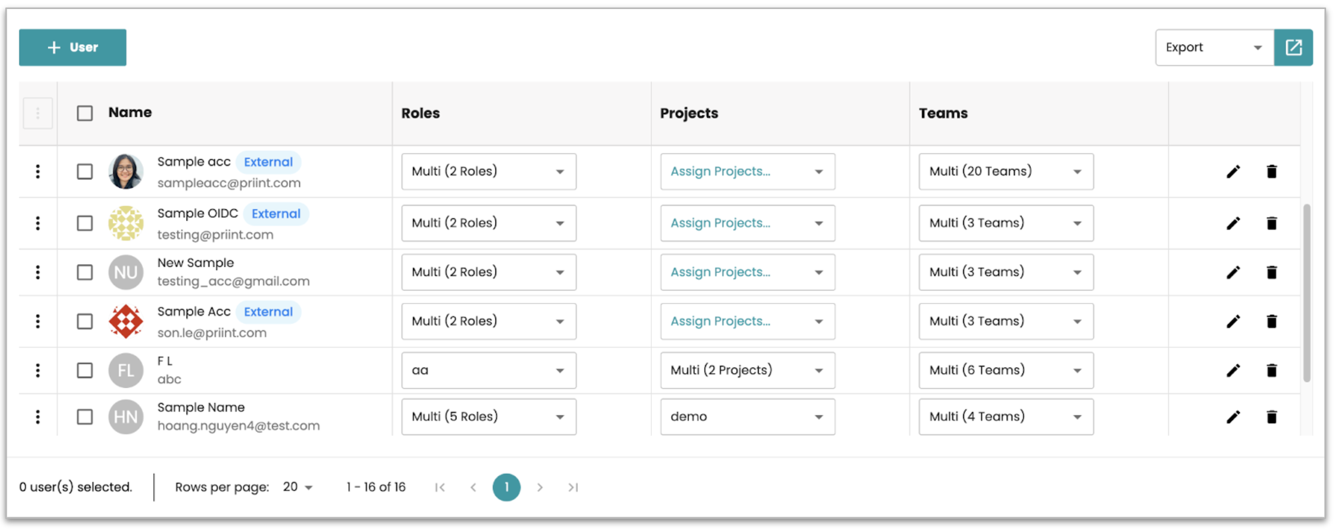Delete the testing@priint.com user via trash icon
This screenshot has height=529, width=1335.
(1271, 223)
